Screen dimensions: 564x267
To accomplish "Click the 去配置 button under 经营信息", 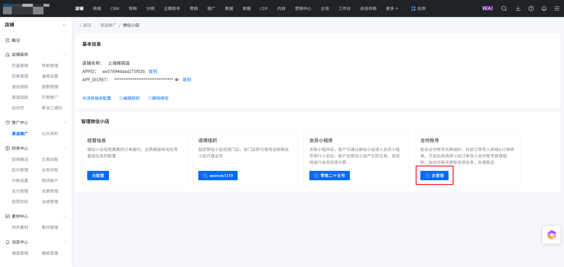I will pyautogui.click(x=98, y=176).
